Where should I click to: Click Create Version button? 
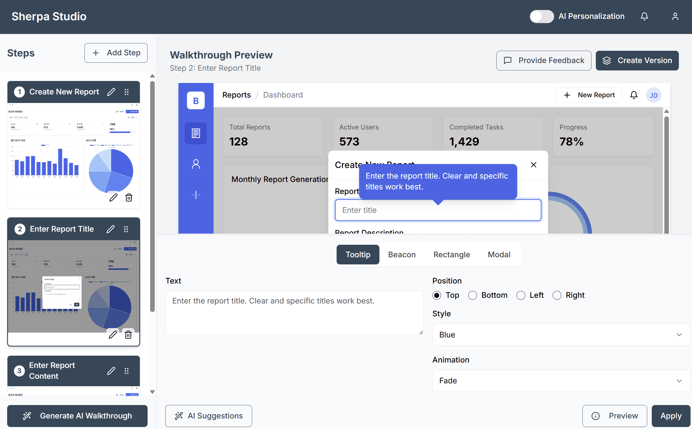[x=637, y=60]
